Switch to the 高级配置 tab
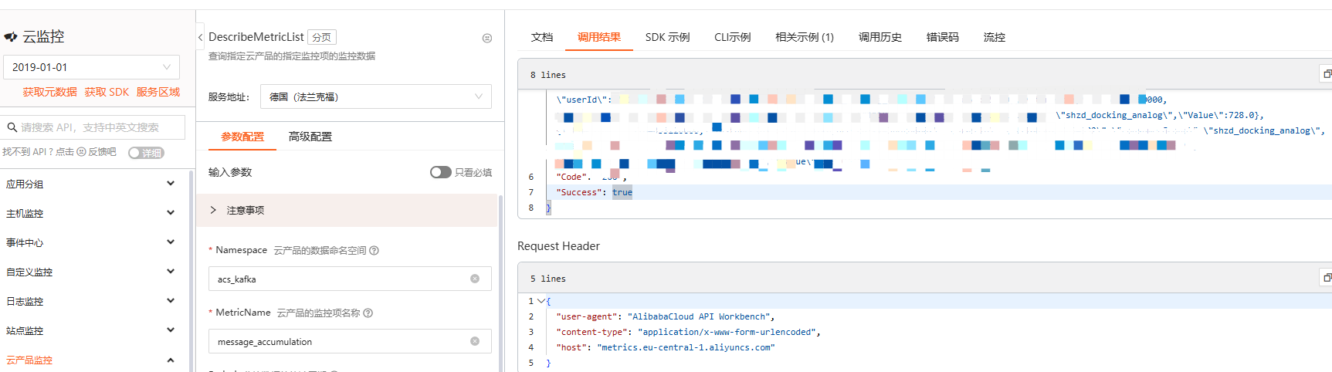Image resolution: width=1332 pixels, height=372 pixels. click(310, 137)
